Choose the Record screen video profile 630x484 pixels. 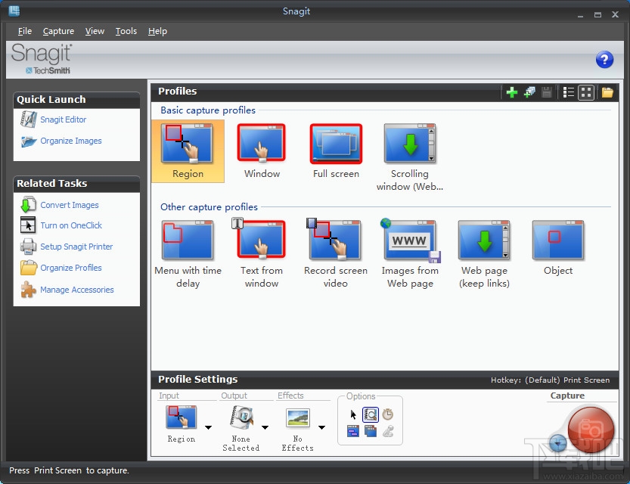pos(336,254)
